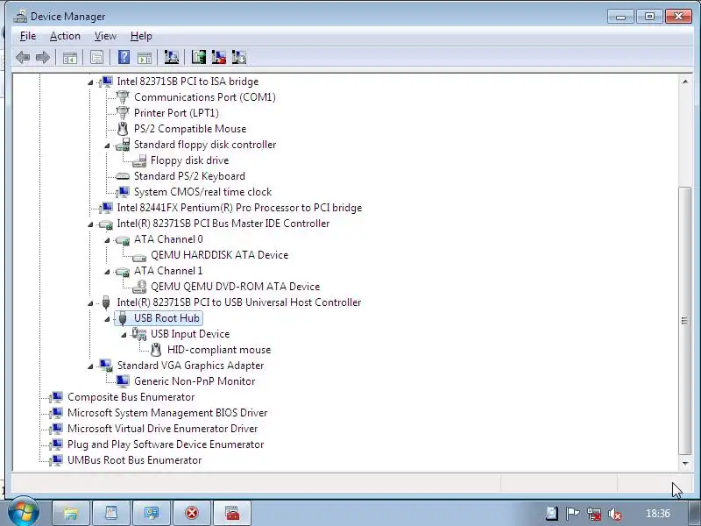Click the Printer Port (LPT1) icon

pos(123,113)
